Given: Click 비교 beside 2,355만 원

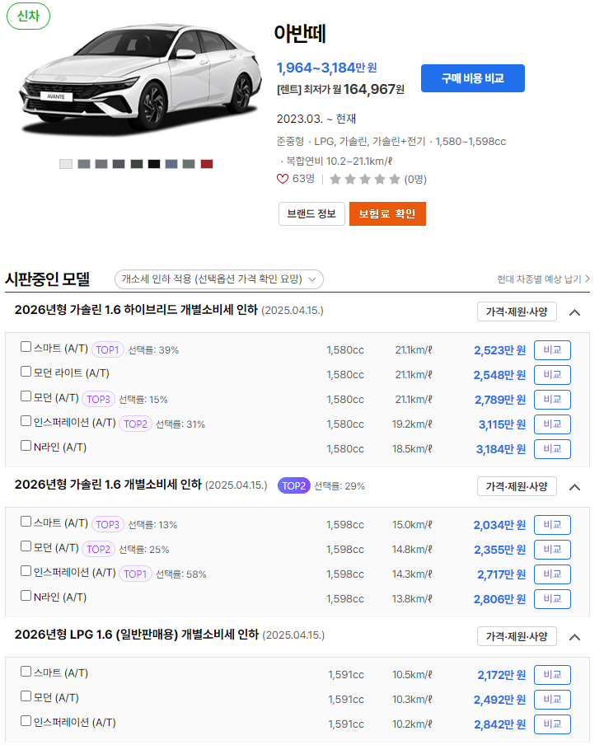Looking at the screenshot, I should (x=552, y=550).
